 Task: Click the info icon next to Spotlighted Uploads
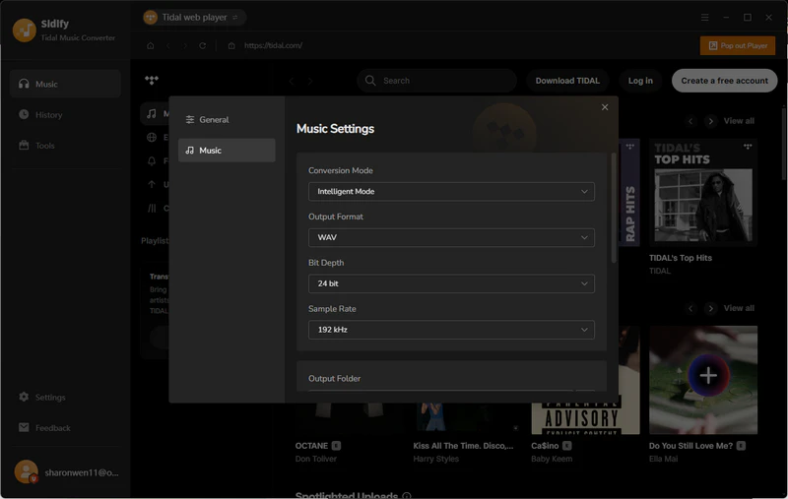tap(407, 495)
